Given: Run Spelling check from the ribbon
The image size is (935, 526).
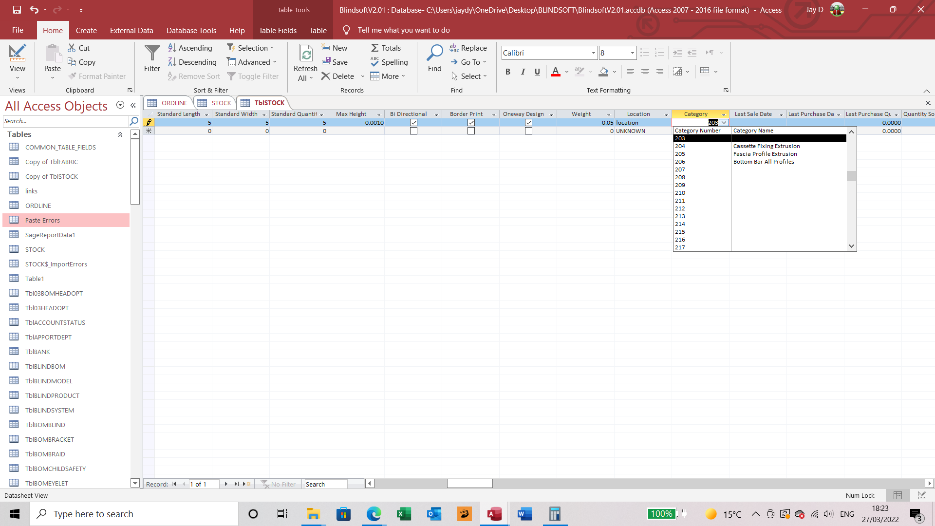Looking at the screenshot, I should coord(390,62).
